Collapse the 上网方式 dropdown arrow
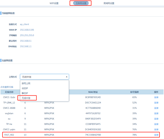Screen dimensions: 164x139 click(67, 77)
